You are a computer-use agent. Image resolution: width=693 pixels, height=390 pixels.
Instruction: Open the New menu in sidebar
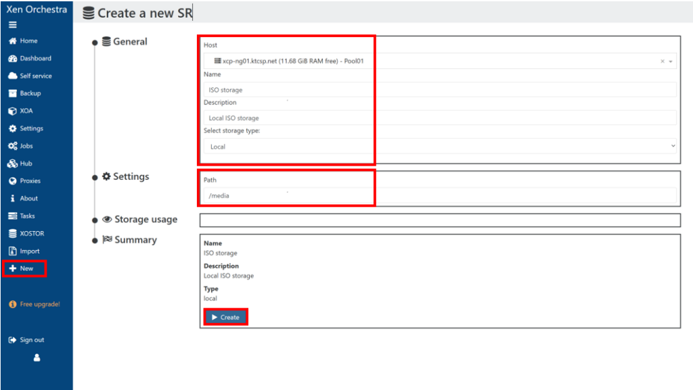24,268
